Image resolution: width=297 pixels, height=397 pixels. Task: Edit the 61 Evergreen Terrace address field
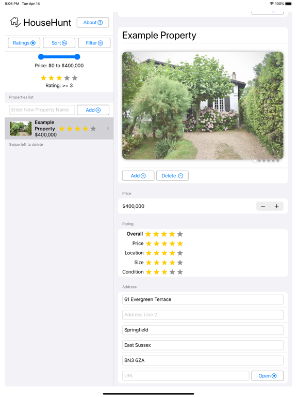click(203, 299)
